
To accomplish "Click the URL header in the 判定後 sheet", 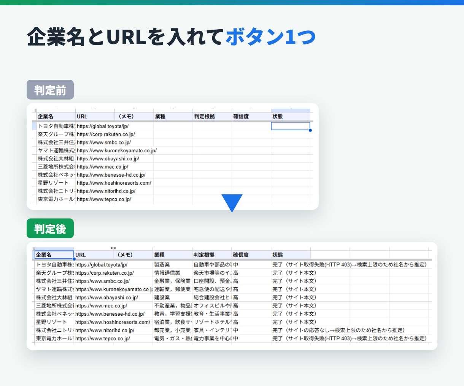I will tap(94, 255).
